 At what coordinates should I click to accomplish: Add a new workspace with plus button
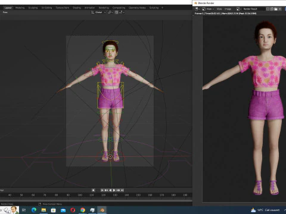pyautogui.click(x=162, y=8)
